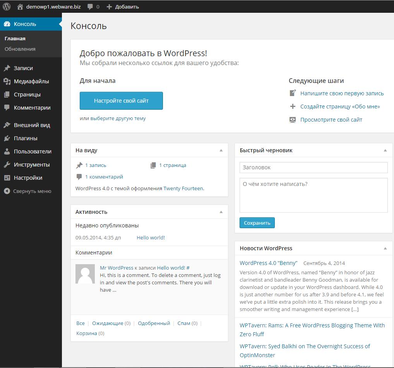Open Пользователи in the sidebar
This screenshot has width=394, height=368.
pos(33,151)
